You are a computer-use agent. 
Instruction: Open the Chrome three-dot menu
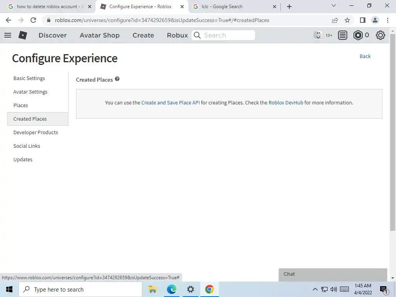(x=387, y=20)
